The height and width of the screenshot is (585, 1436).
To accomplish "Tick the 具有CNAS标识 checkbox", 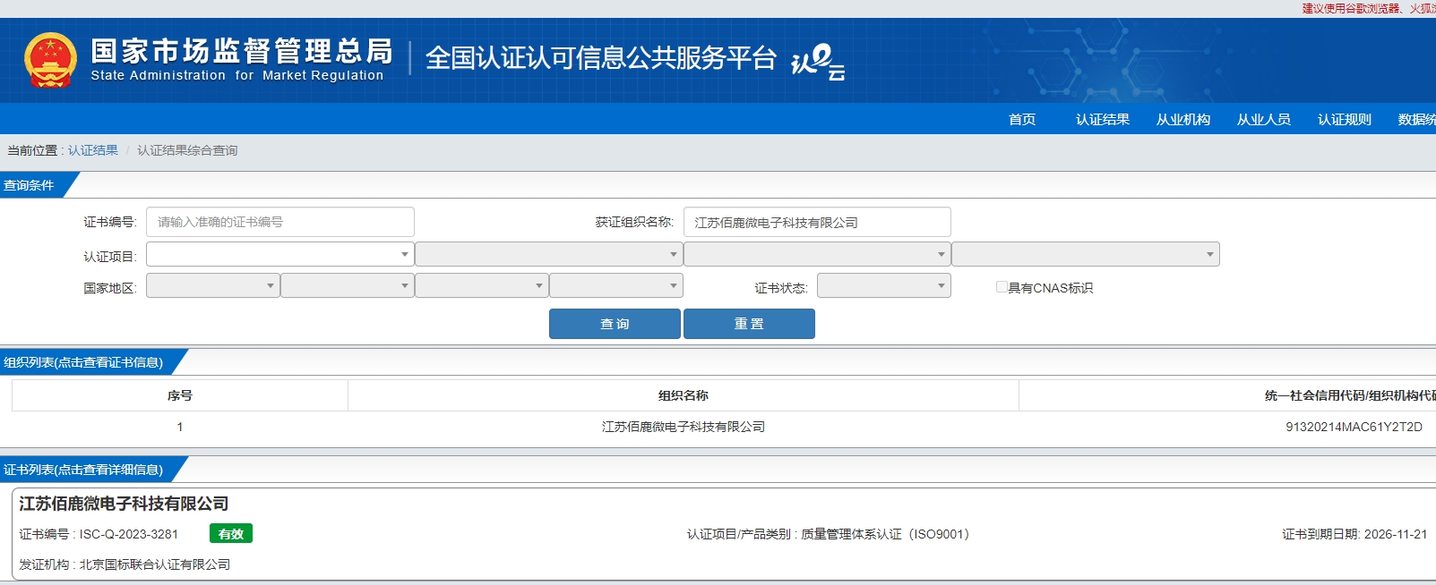I will (x=1002, y=287).
